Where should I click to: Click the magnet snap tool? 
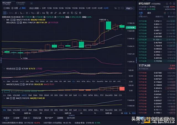(x=64, y=13)
